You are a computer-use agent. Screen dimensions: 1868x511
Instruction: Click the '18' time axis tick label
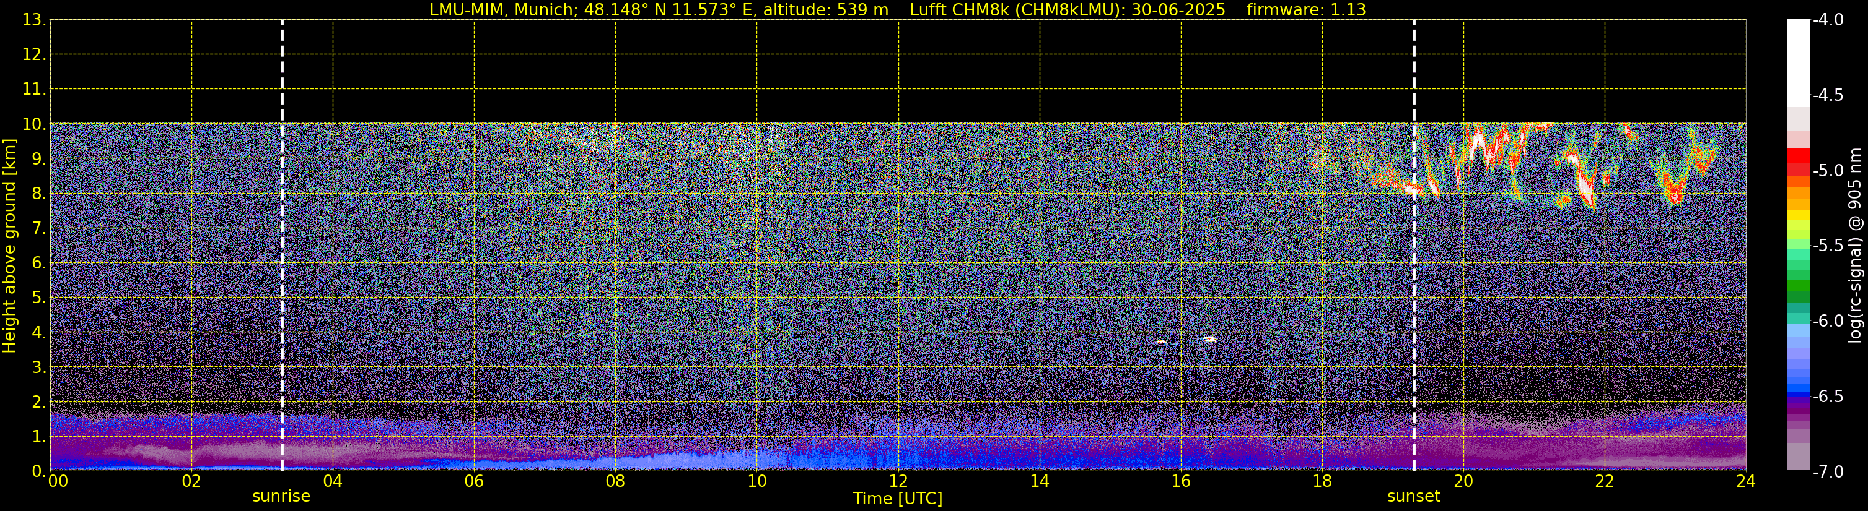tap(1323, 482)
